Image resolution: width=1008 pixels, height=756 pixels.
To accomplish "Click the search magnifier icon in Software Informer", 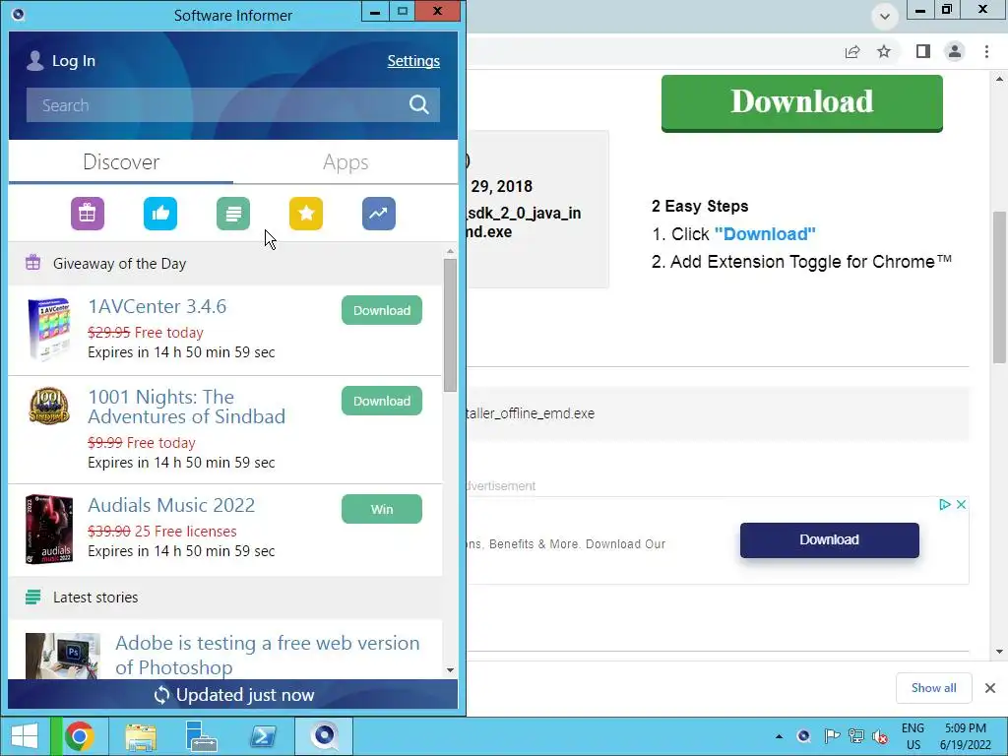I will (x=419, y=104).
